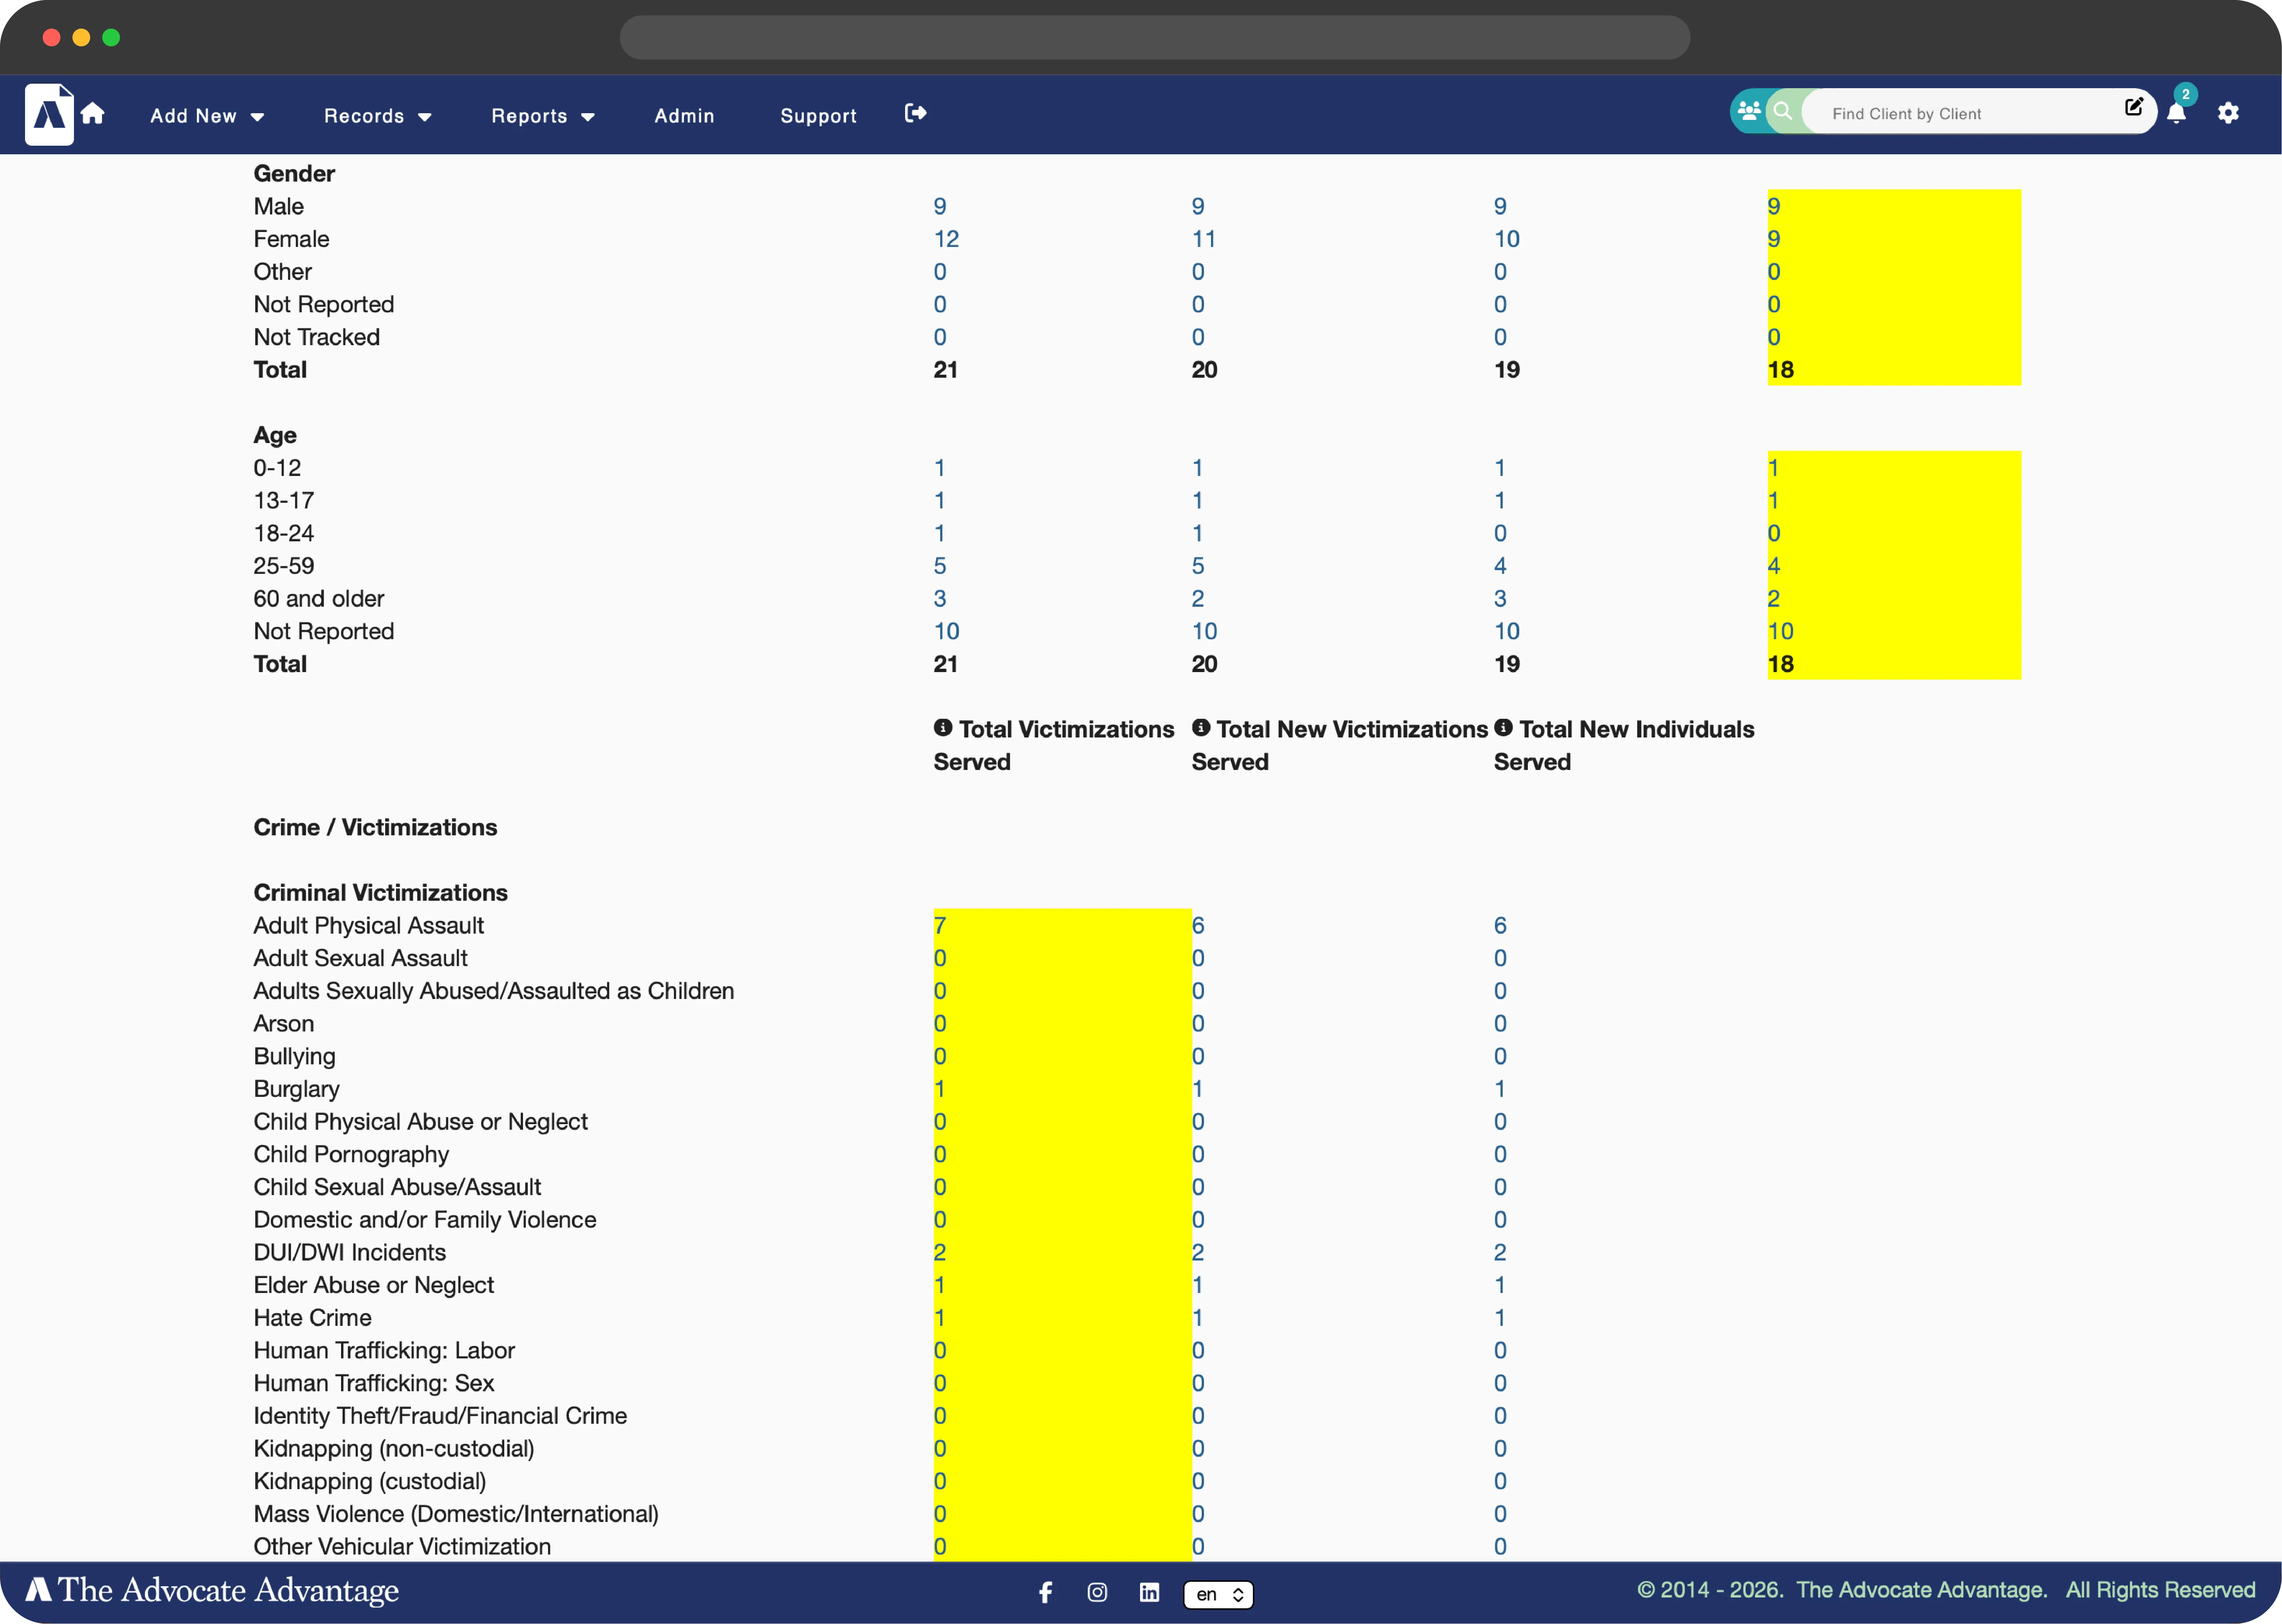This screenshot has width=2282, height=1624.
Task: Click info icon for Total New Victimizations Served
Action: coord(1201,728)
